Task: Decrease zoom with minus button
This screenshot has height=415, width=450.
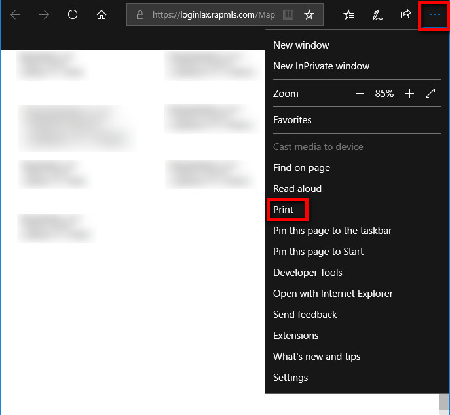Action: [360, 94]
